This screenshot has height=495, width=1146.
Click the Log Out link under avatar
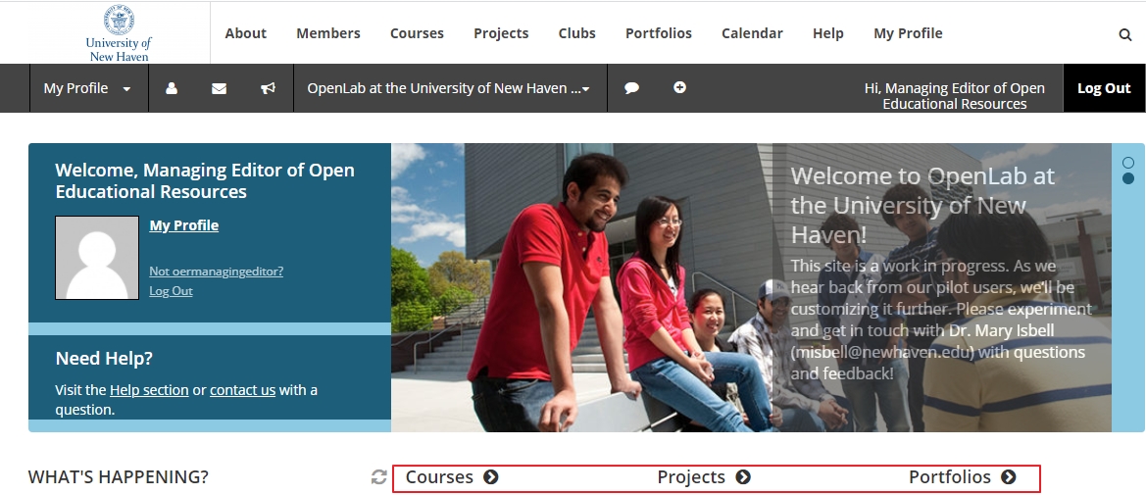tap(171, 291)
